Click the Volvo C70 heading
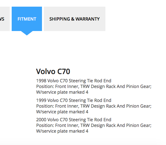Screen dimensions: 166x145 [x=53, y=71]
